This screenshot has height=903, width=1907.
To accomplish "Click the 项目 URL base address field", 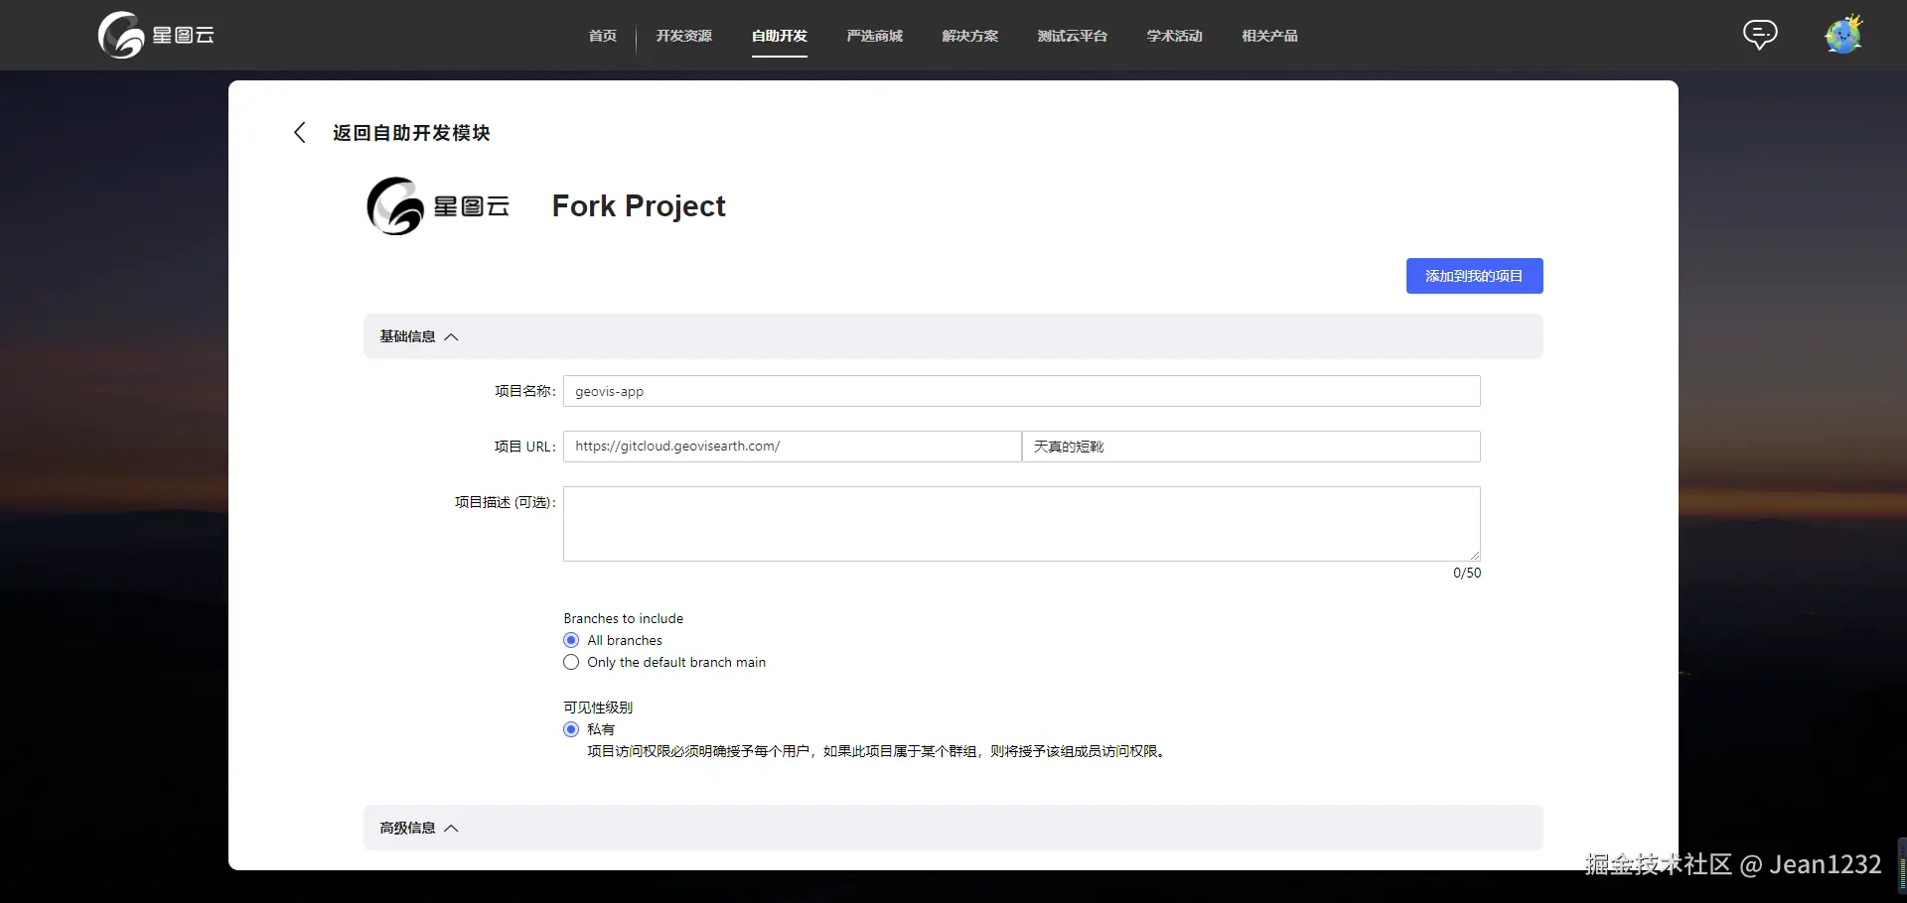I will tap(793, 447).
